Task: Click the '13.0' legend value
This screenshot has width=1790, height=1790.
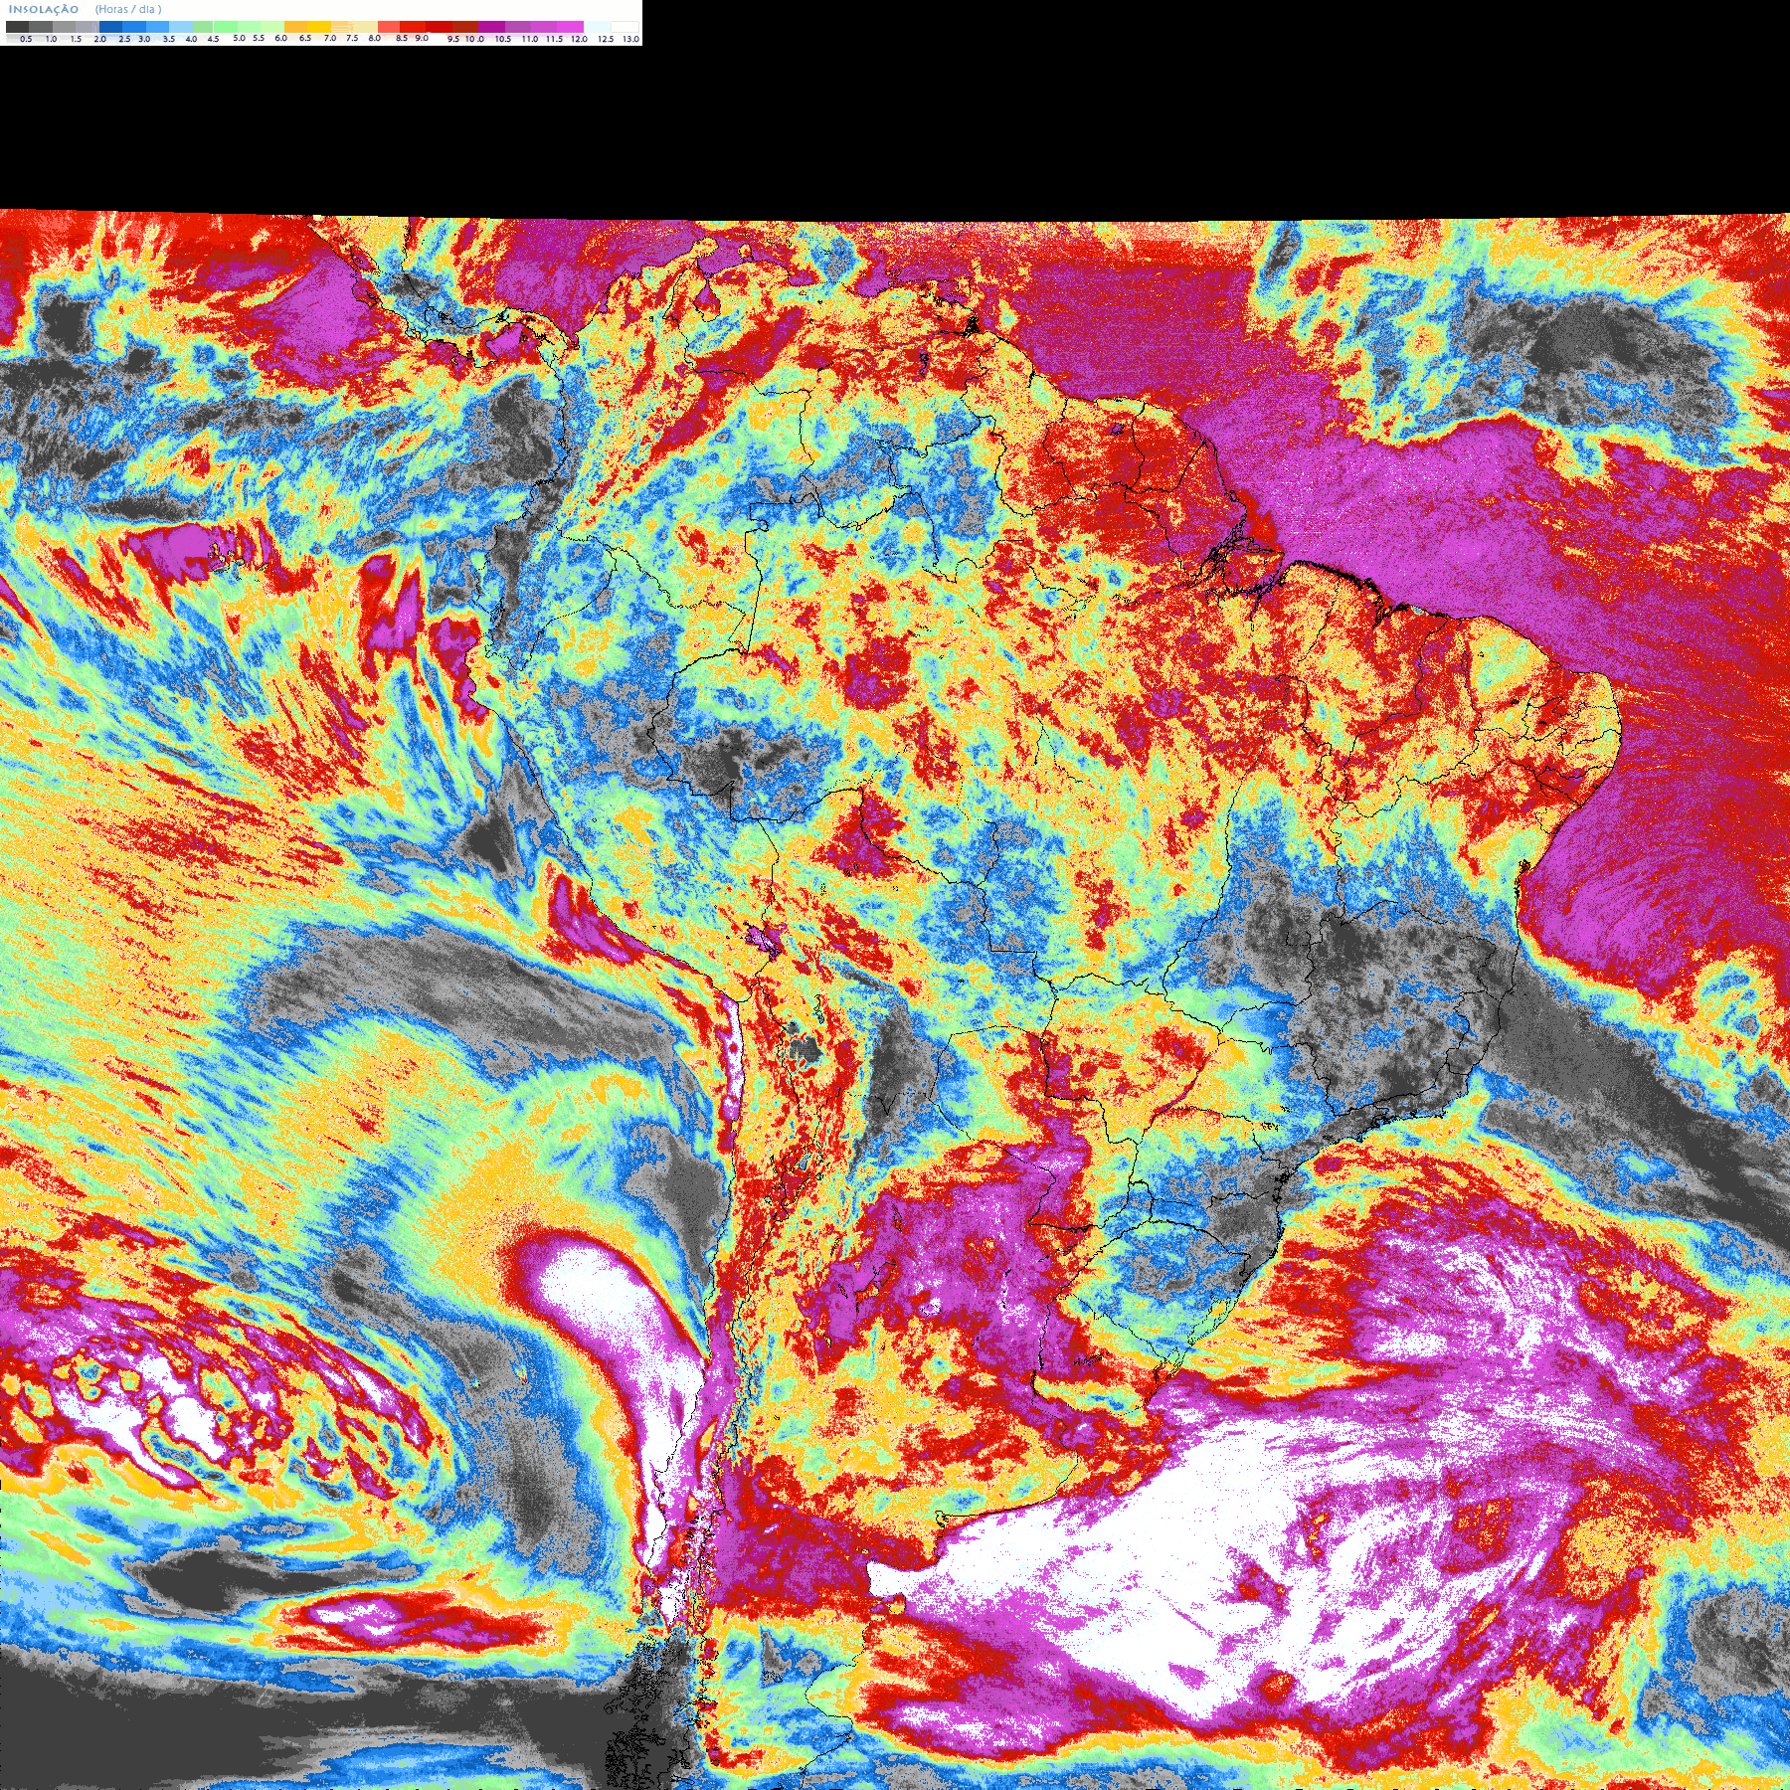Action: pyautogui.click(x=630, y=39)
